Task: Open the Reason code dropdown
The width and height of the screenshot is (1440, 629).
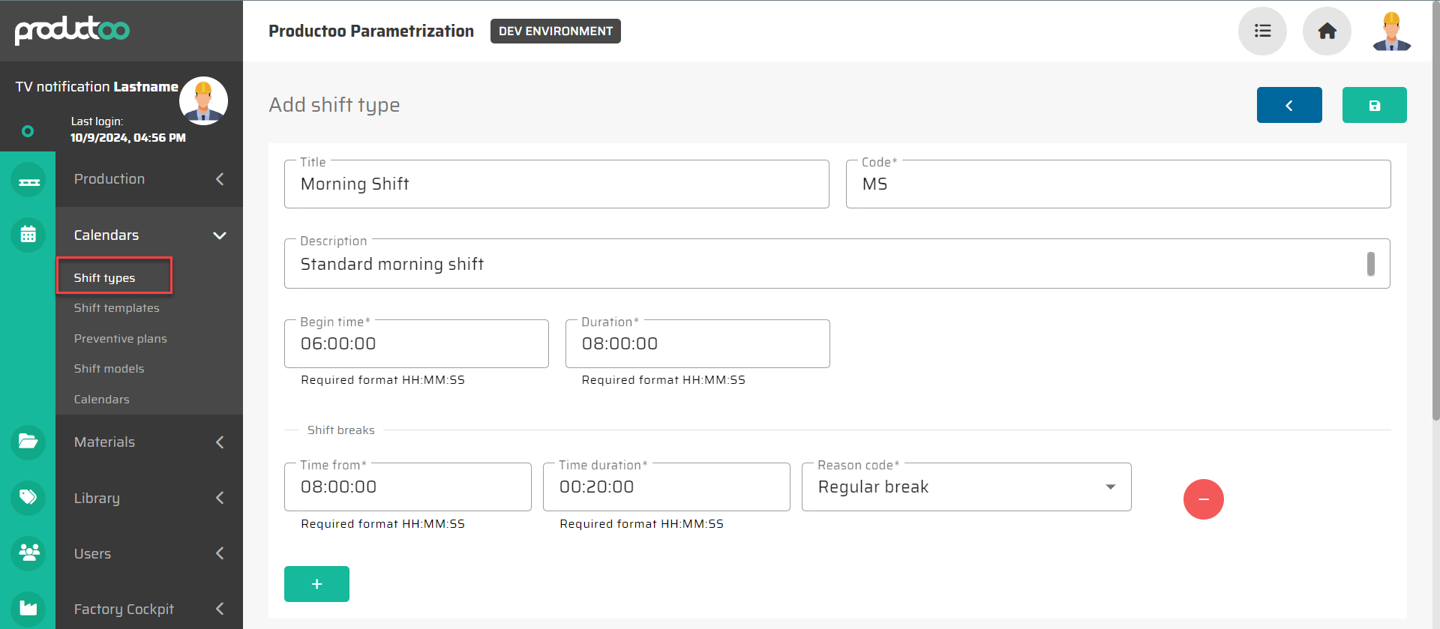Action: [966, 487]
